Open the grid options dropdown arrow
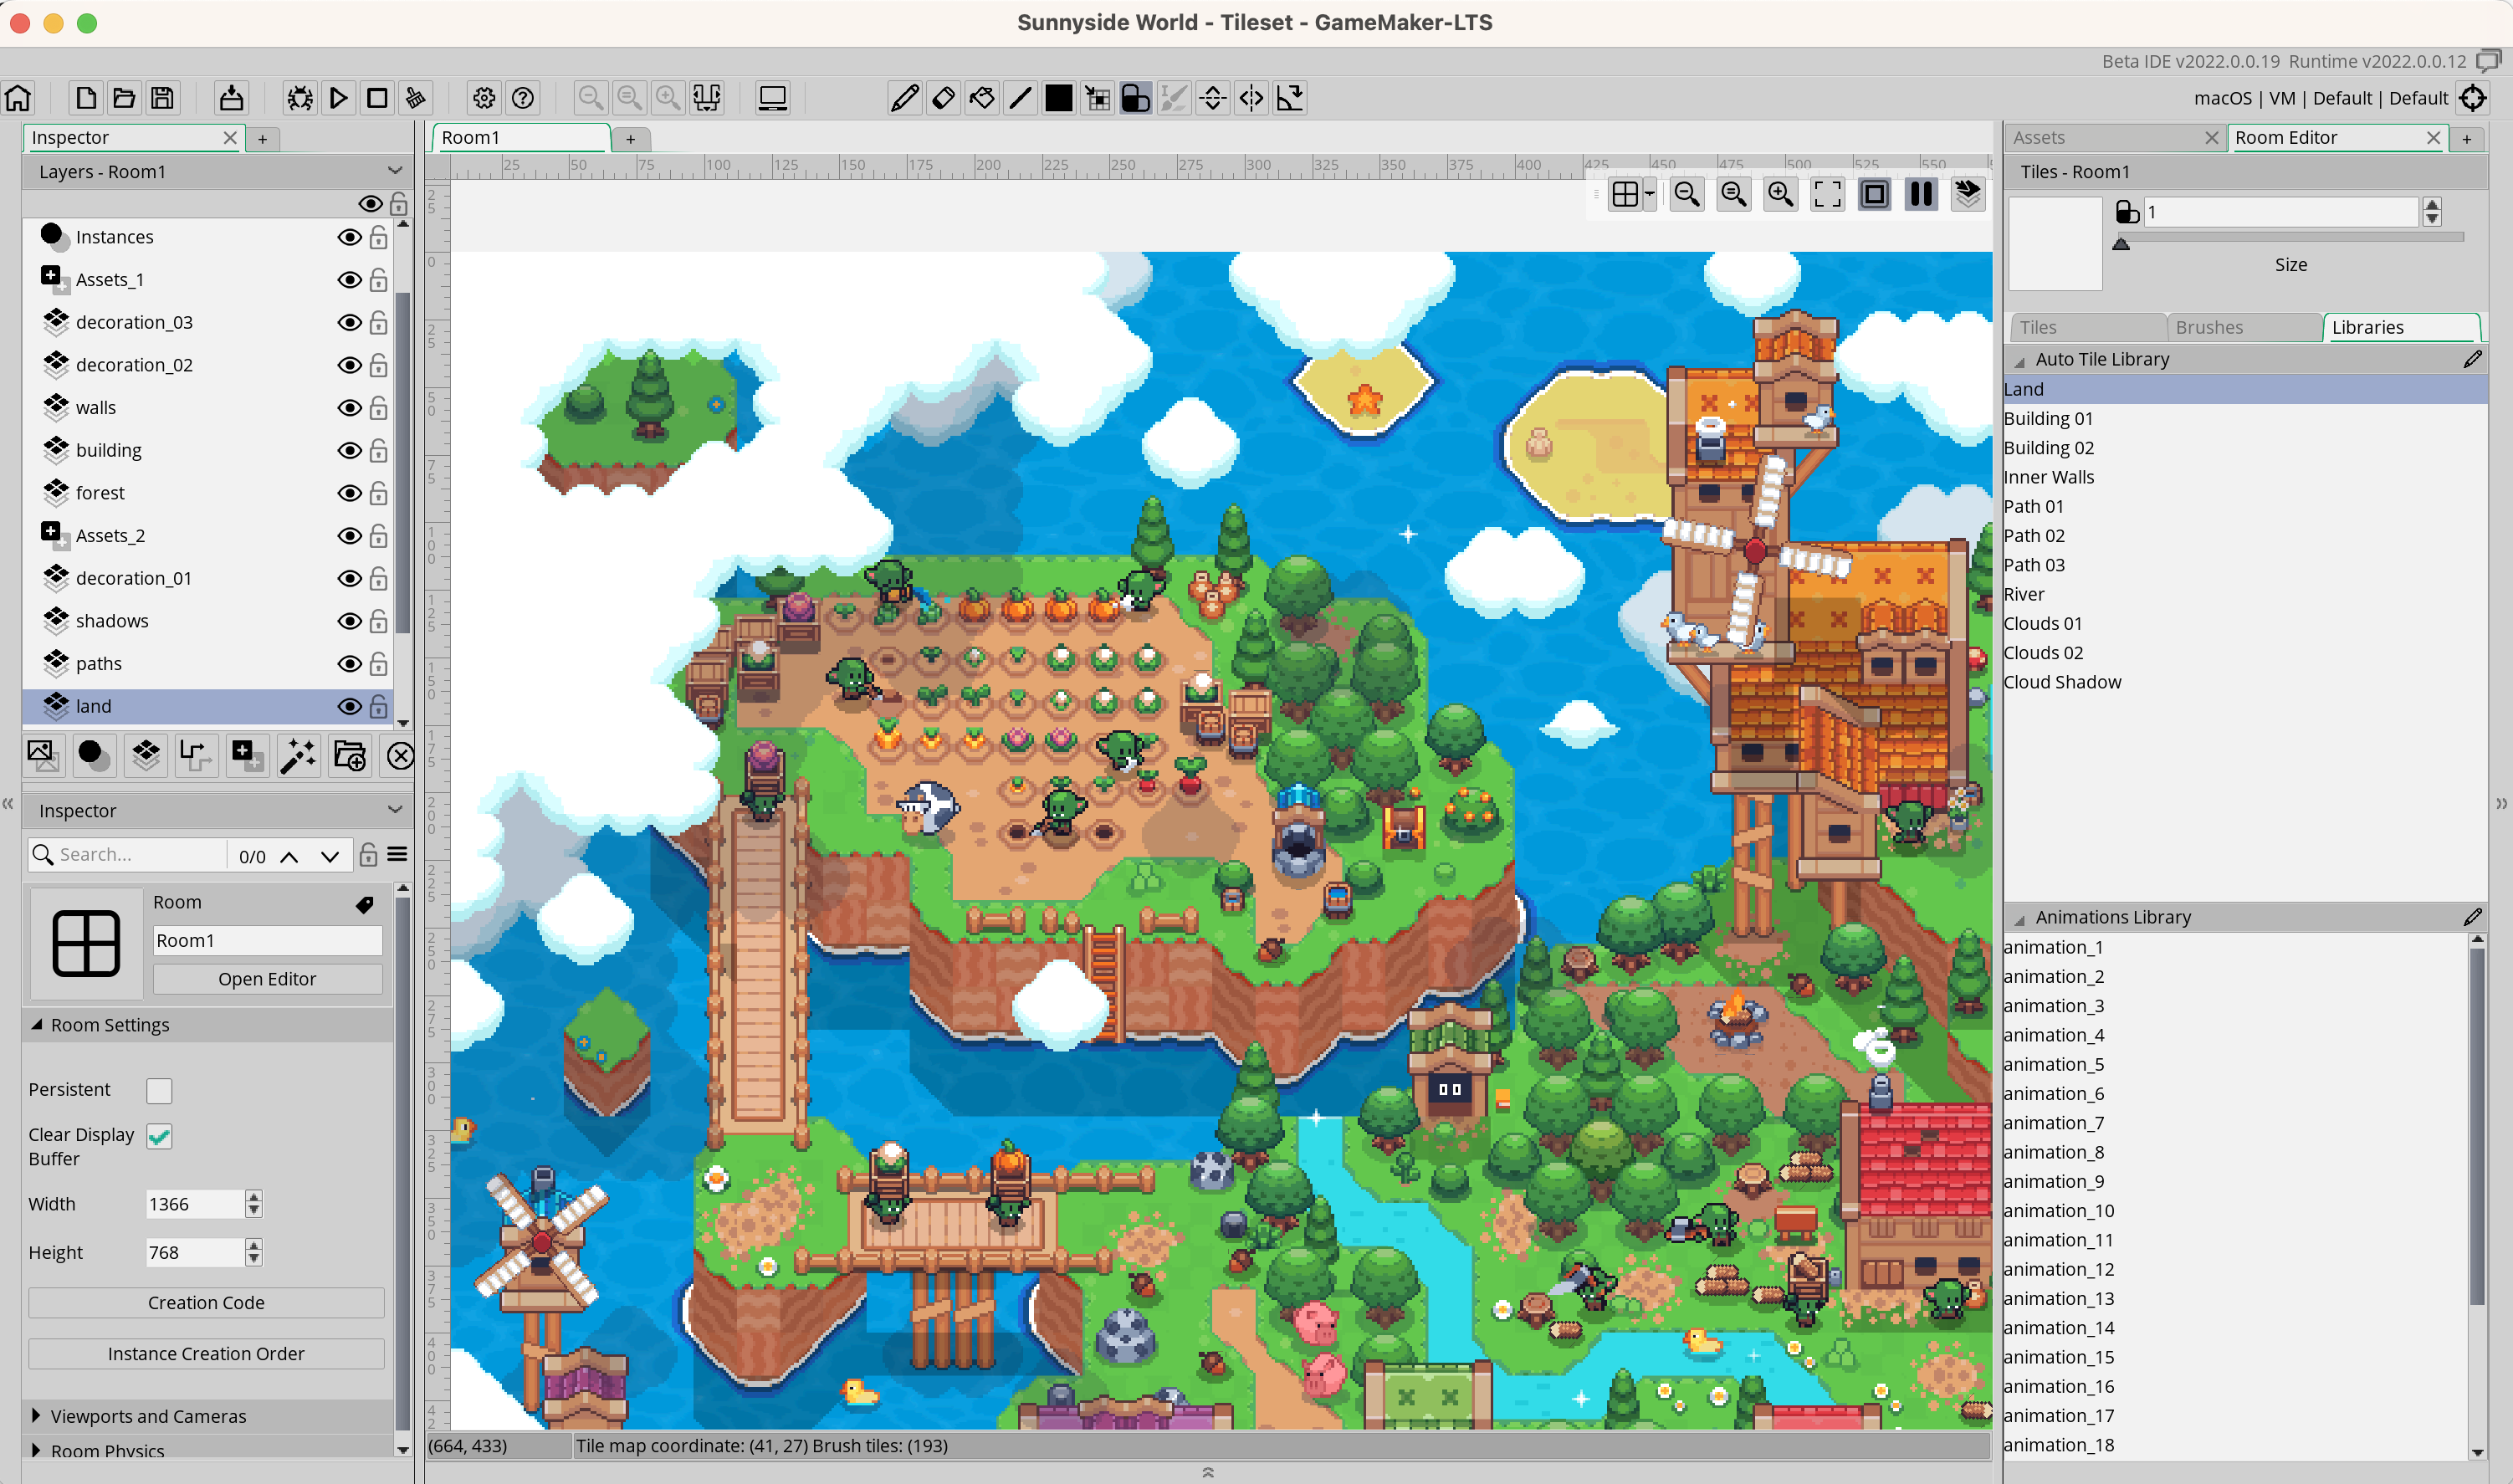The width and height of the screenshot is (2513, 1484). coord(1649,194)
